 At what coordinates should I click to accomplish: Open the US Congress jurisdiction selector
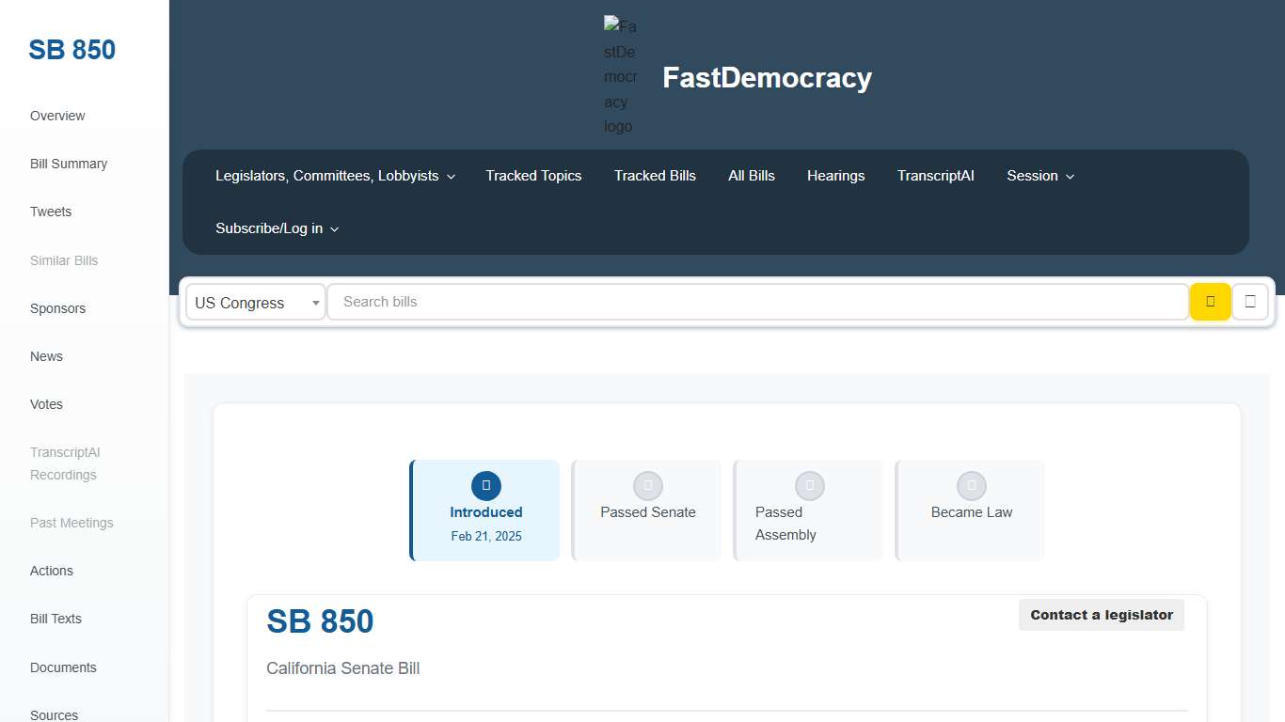pyautogui.click(x=254, y=302)
